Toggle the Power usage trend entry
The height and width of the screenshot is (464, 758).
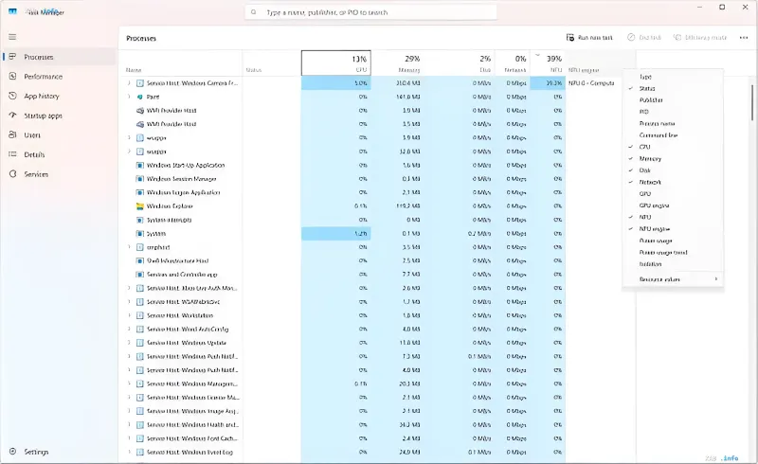(x=673, y=252)
